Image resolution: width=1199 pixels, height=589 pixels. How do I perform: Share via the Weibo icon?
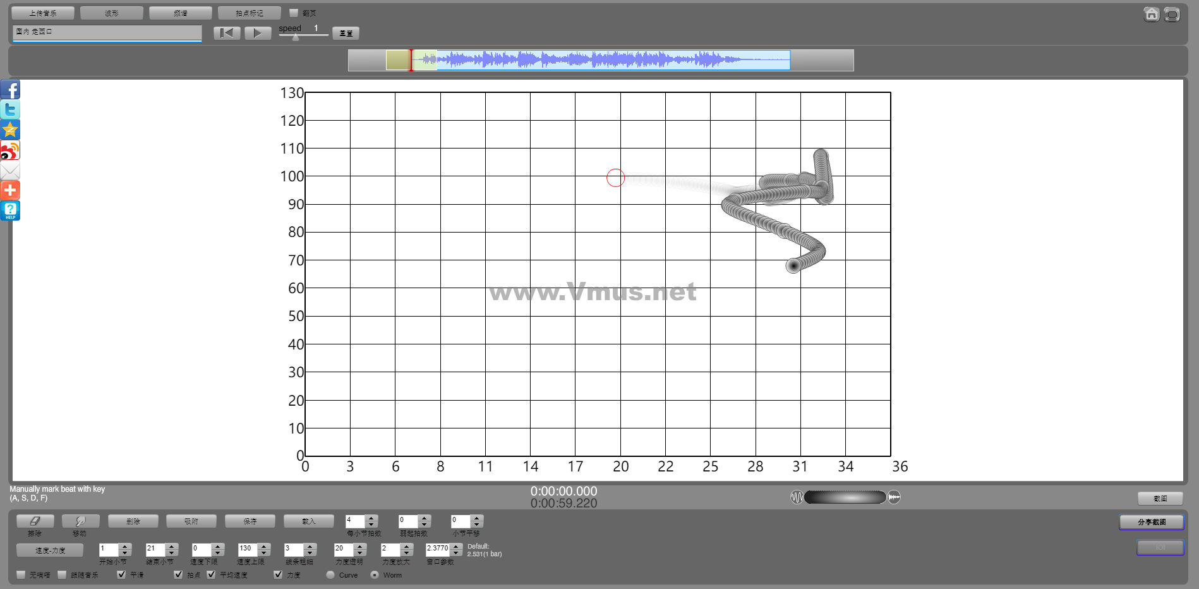pyautogui.click(x=10, y=150)
